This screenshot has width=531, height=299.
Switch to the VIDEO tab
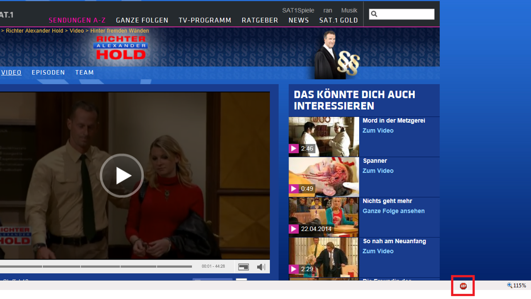coord(11,72)
